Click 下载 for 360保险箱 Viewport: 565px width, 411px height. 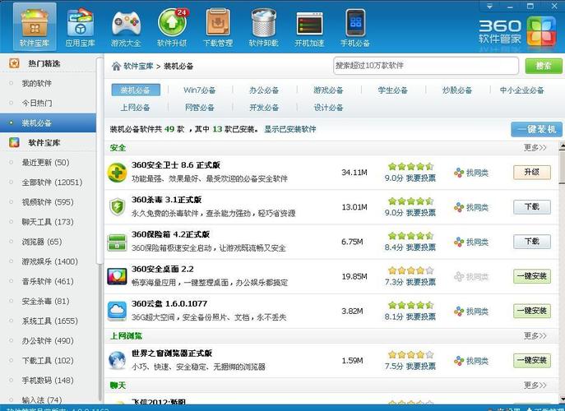point(532,242)
